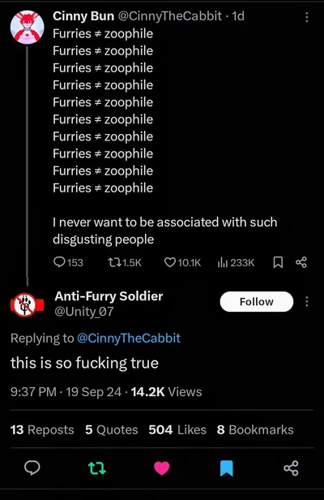The height and width of the screenshot is (500, 324).
Task: Share Anti-Furry Soldier's reply
Action: (x=291, y=468)
